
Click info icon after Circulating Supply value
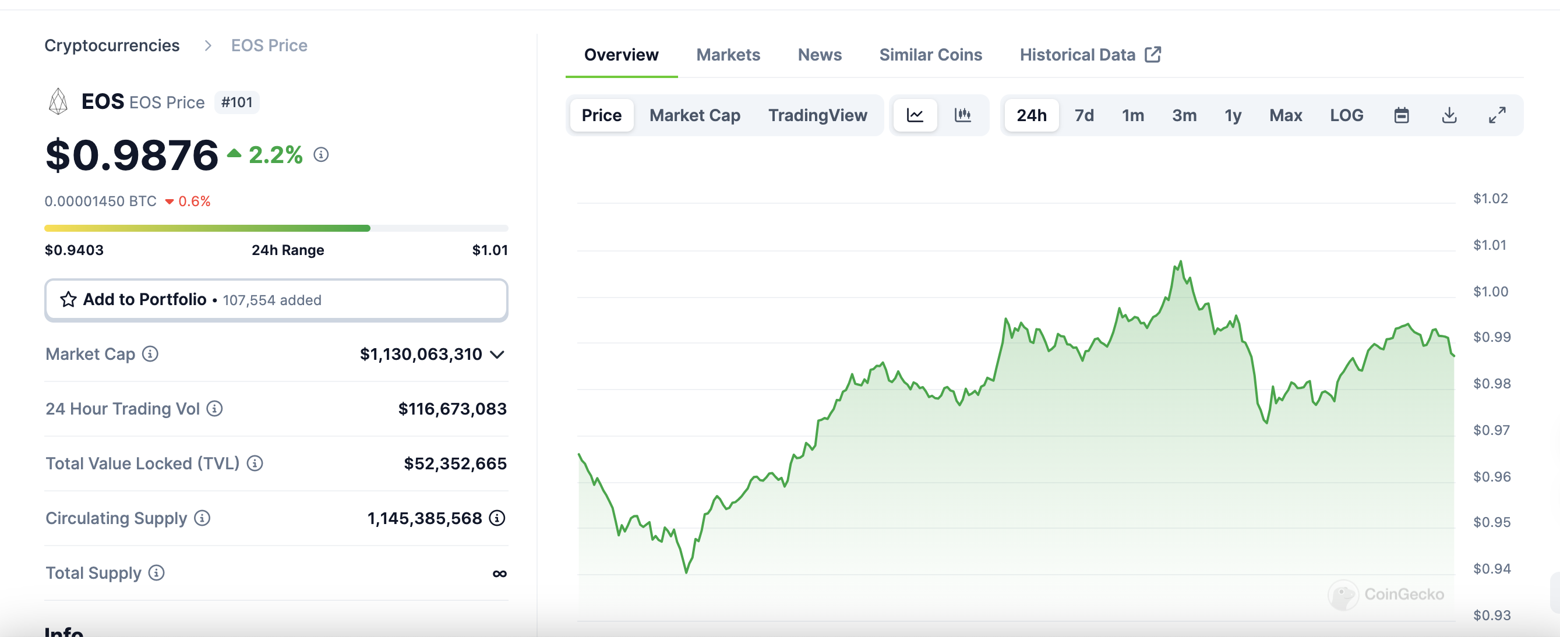pyautogui.click(x=497, y=518)
